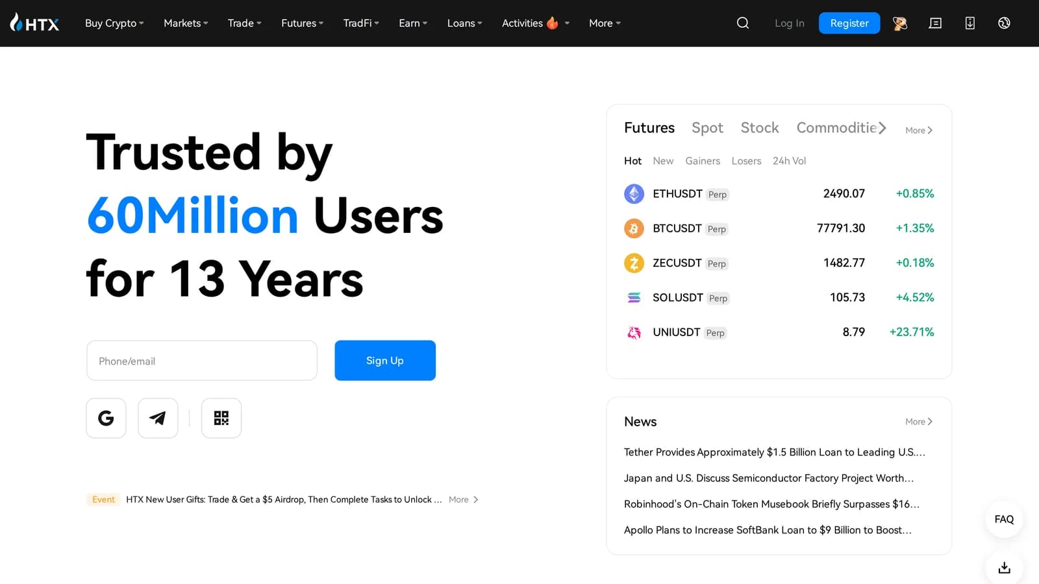Viewport: 1039px width, 584px height.
Task: Open the TradFi dropdown
Action: pos(361,23)
